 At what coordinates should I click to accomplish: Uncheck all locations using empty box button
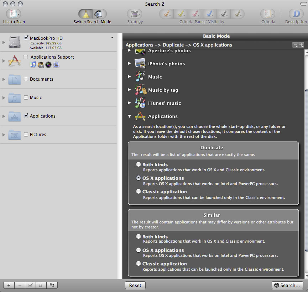coord(41,285)
